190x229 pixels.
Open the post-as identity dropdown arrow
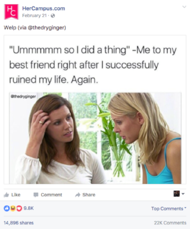[x=183, y=194]
